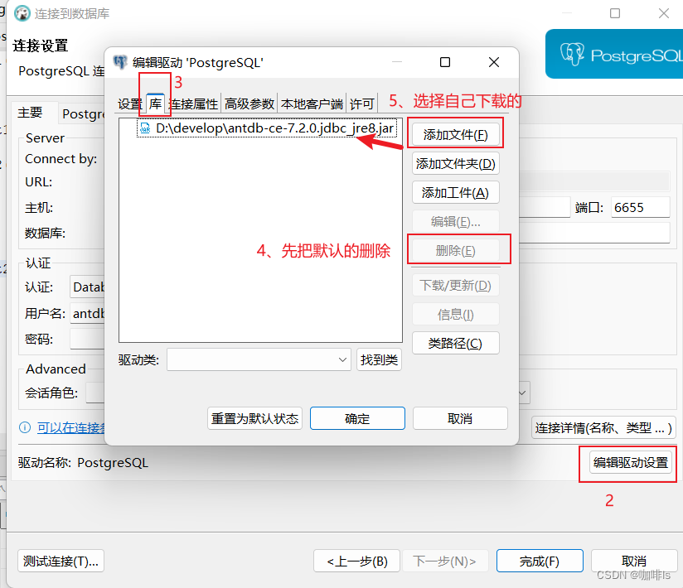683x588 pixels.
Task: Click 添加文件(F) button
Action: click(x=456, y=135)
